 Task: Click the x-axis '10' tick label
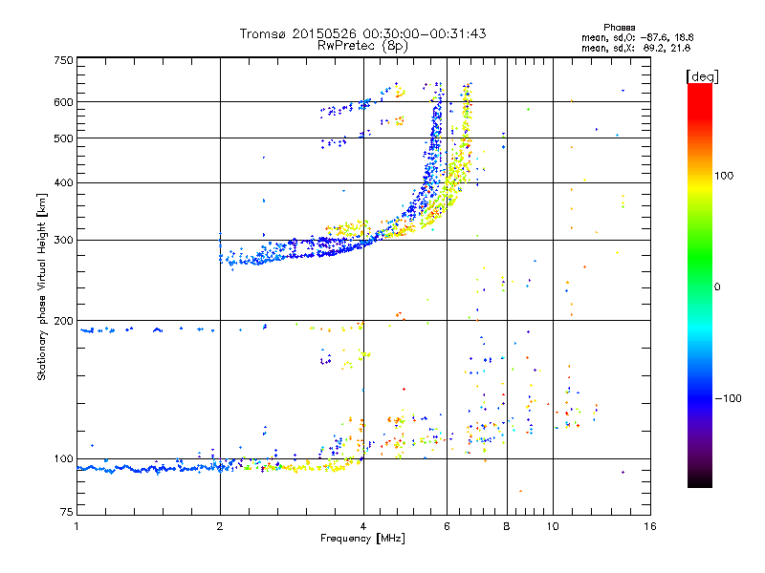[553, 526]
